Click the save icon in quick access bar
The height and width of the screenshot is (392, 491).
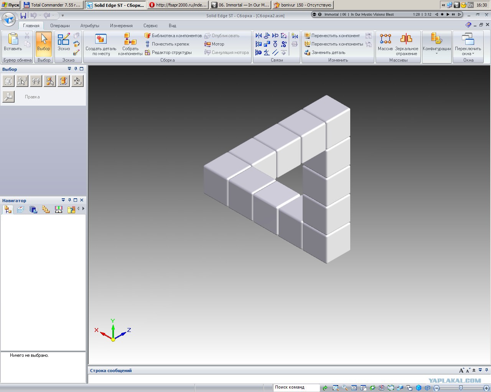point(23,15)
